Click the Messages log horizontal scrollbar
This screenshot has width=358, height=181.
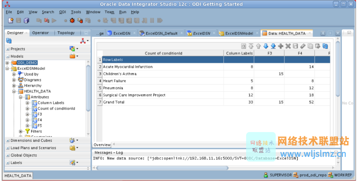162,168
